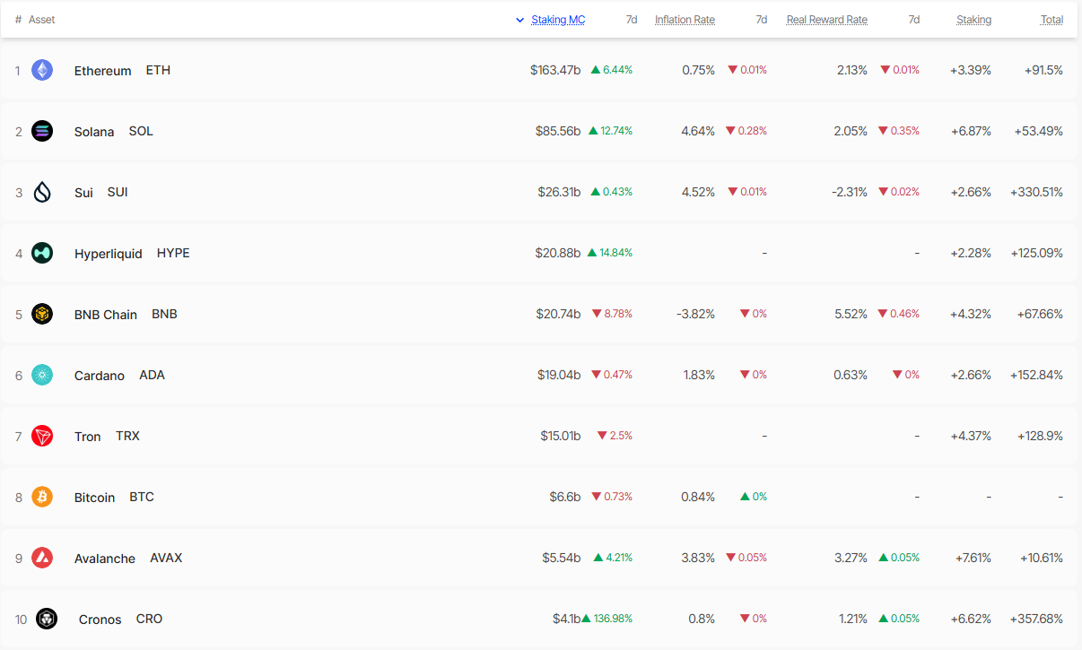Click Bitcoin's 0.84% inflation rate
The image size is (1082, 650).
click(x=698, y=497)
